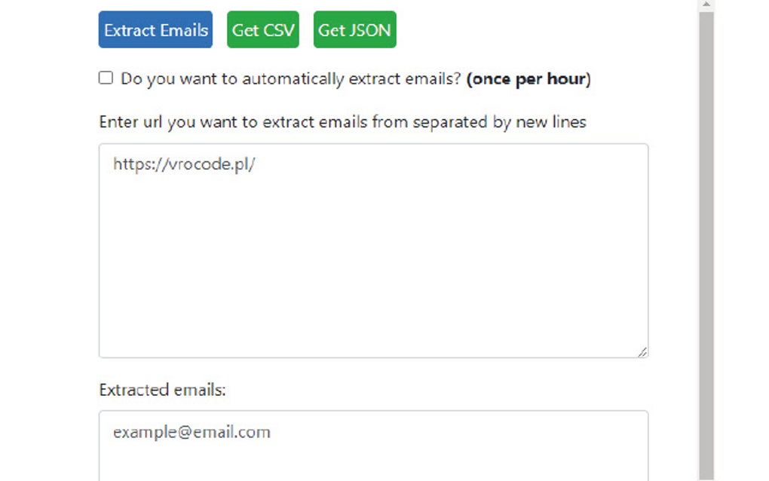Click the blue Extract Emails button
769x481 pixels.
pyautogui.click(x=155, y=30)
